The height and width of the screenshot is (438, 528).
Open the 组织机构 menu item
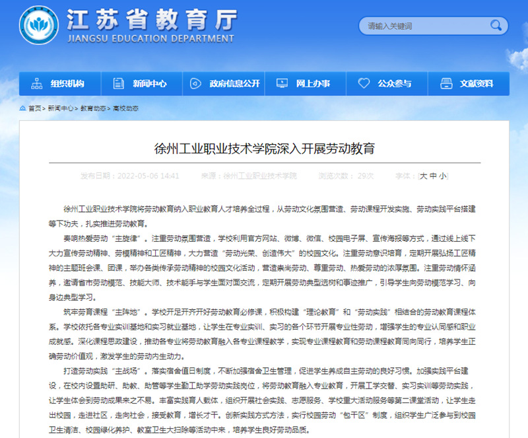[67, 84]
